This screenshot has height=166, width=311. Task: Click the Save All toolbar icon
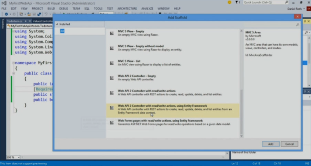pos(39,14)
